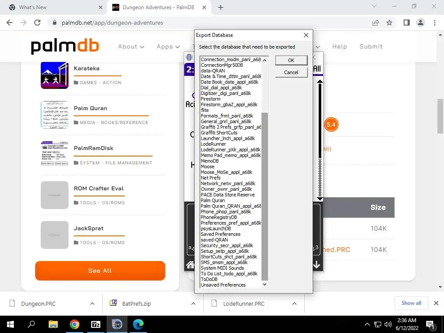This screenshot has height=333, width=444.
Task: Click the Karateka thumbnail
Action: pos(55,75)
